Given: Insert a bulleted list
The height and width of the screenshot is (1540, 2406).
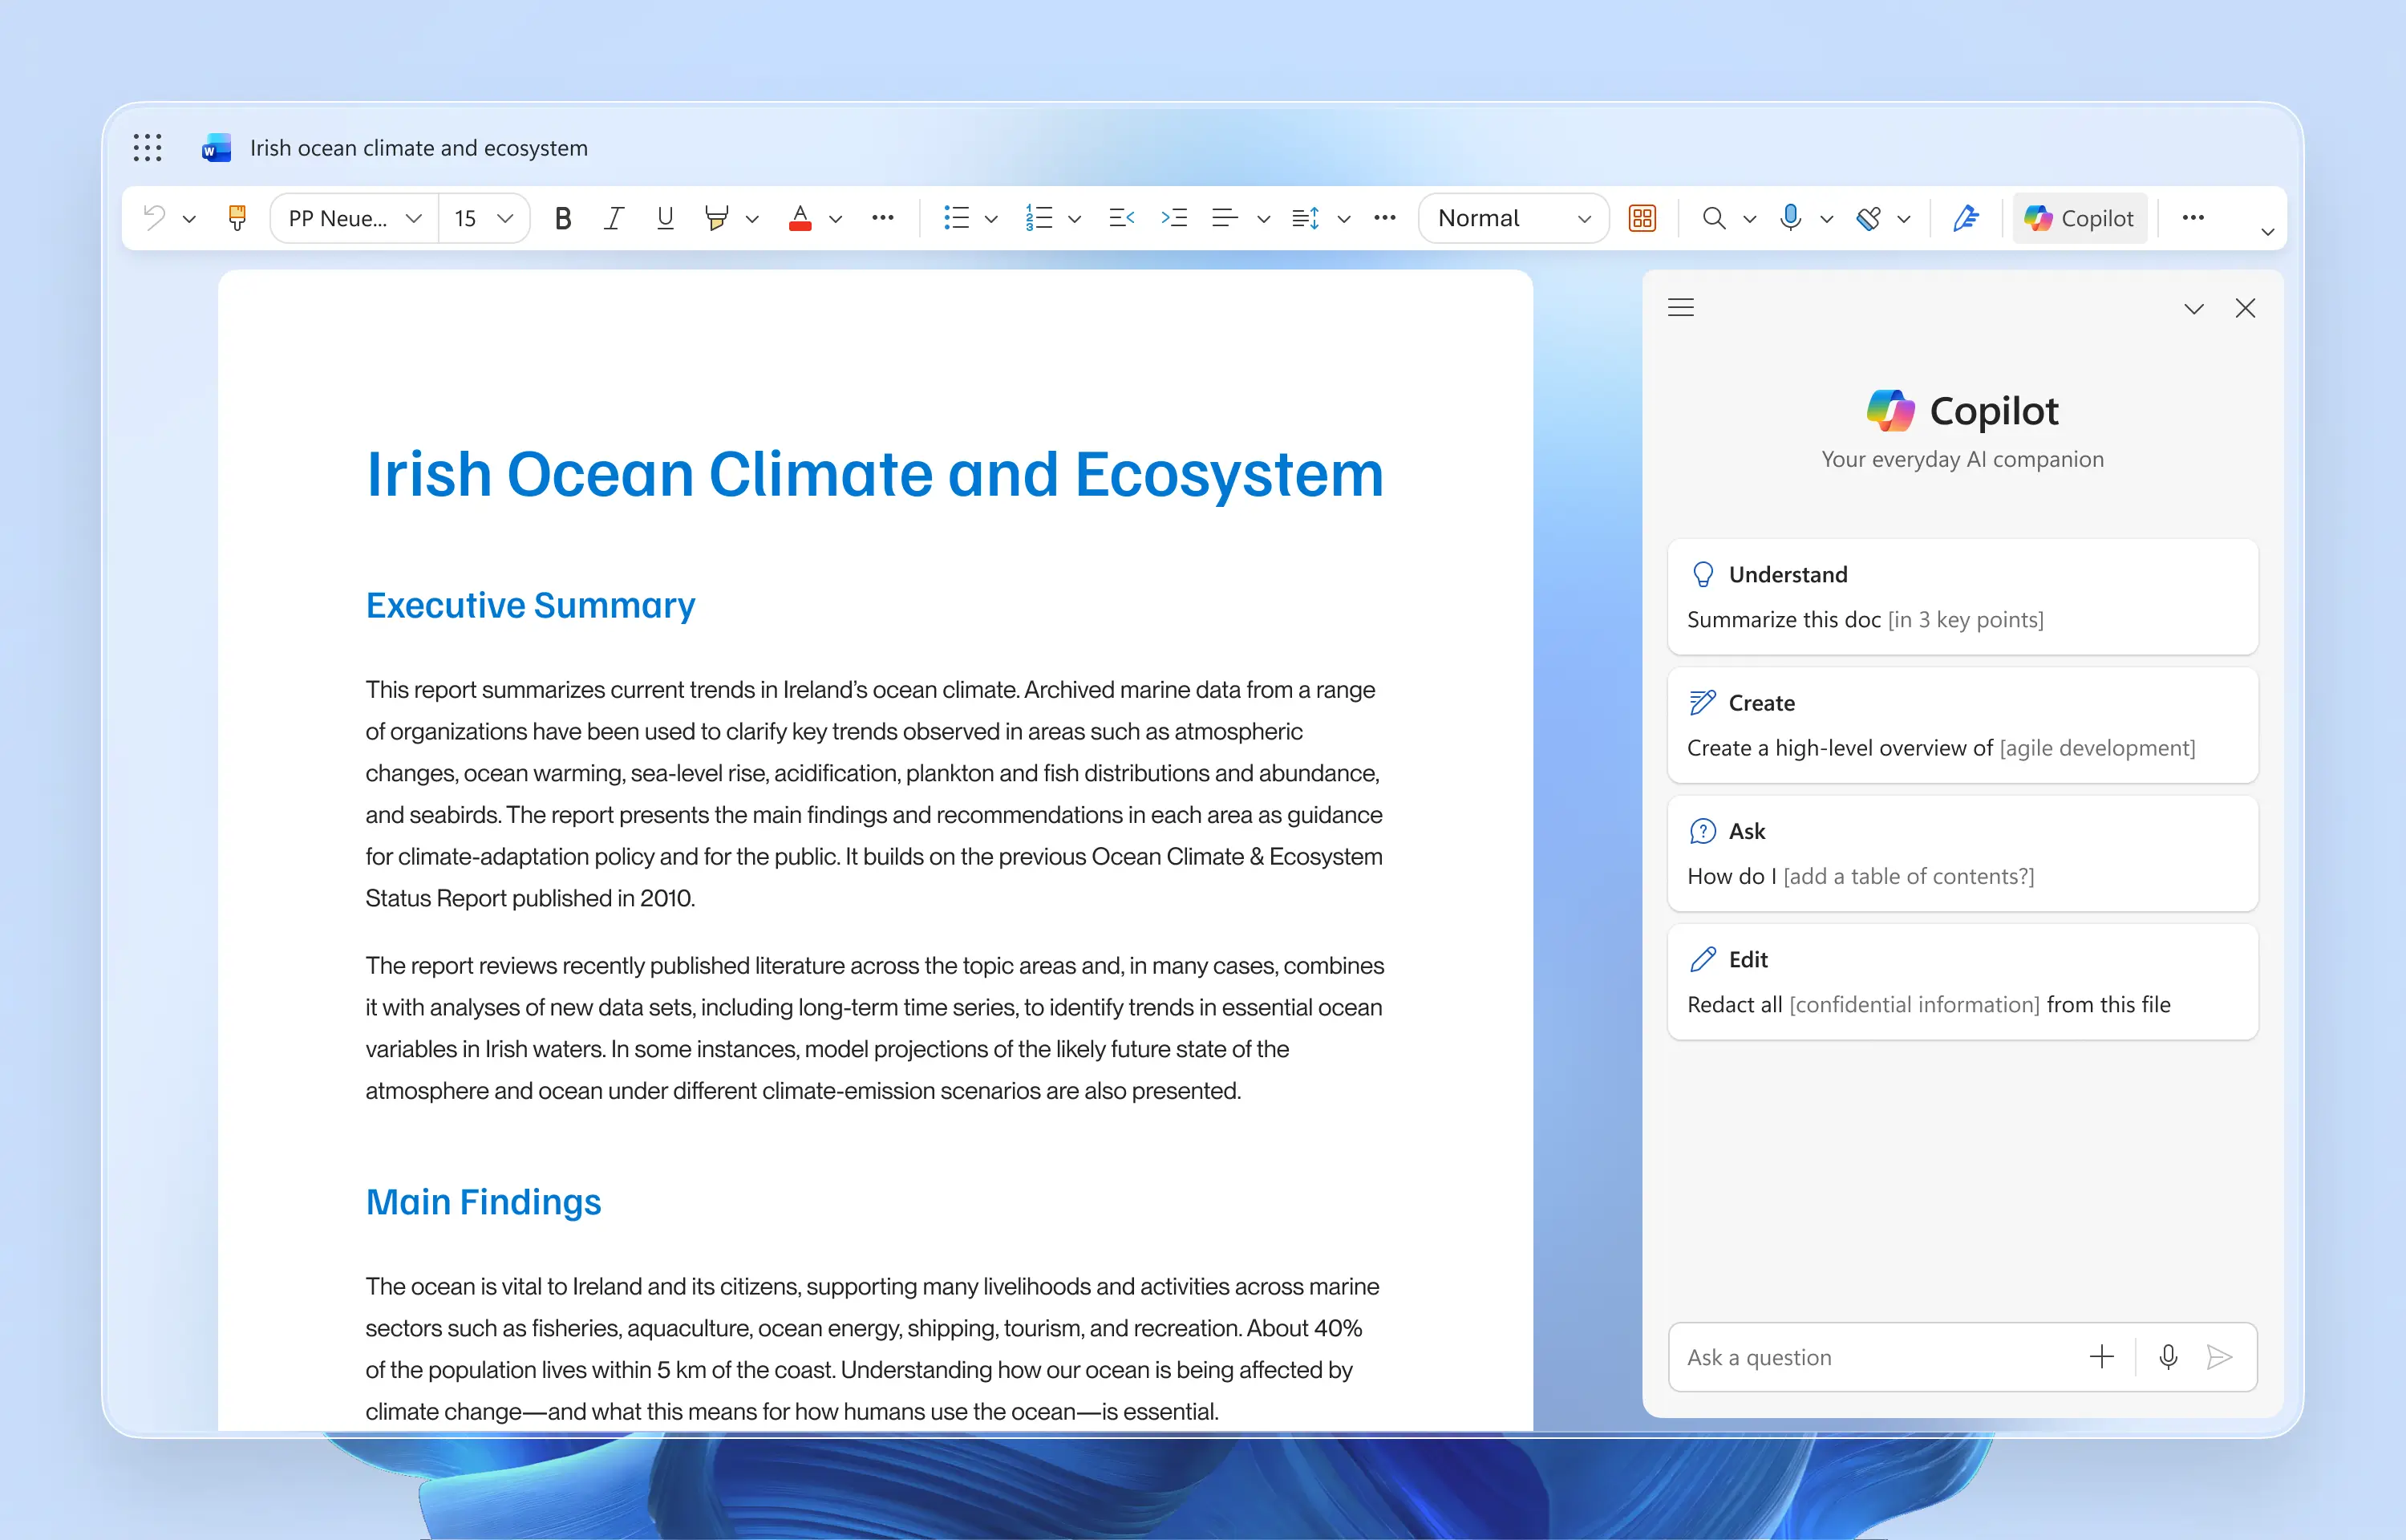Looking at the screenshot, I should tap(957, 218).
